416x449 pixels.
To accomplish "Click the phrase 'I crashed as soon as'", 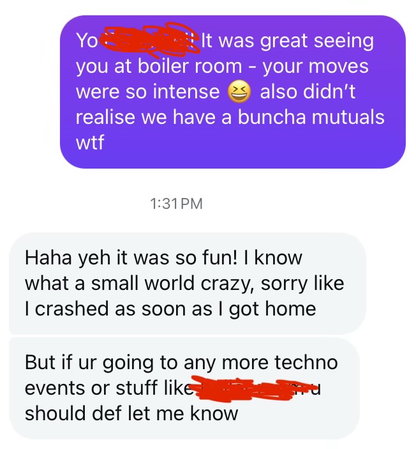I will point(119,309).
